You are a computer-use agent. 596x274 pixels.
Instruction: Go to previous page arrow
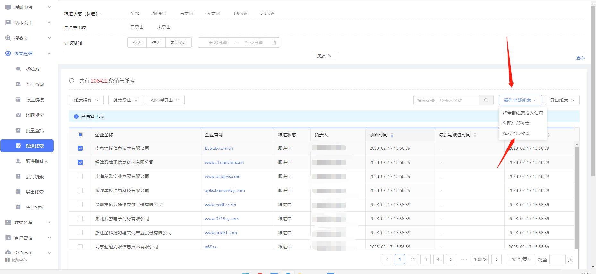[387, 259]
